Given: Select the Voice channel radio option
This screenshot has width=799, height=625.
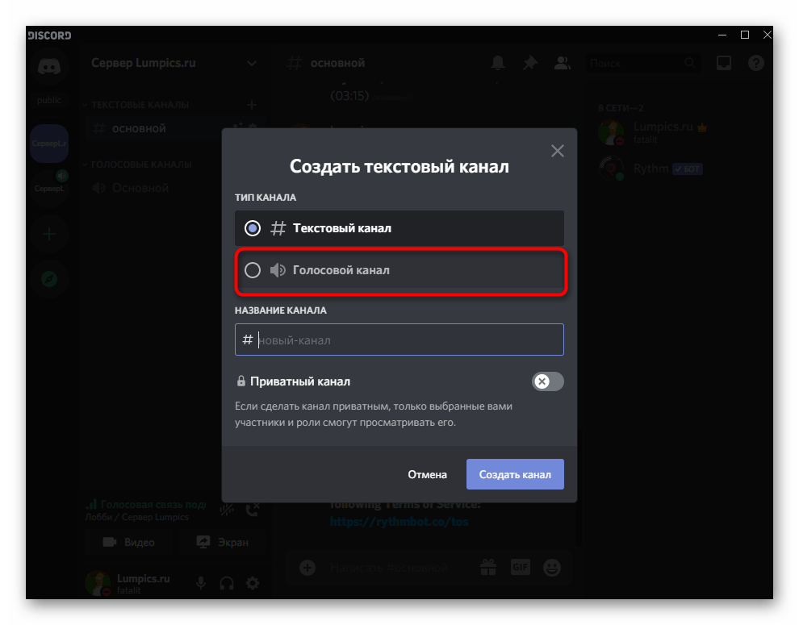Looking at the screenshot, I should (253, 270).
